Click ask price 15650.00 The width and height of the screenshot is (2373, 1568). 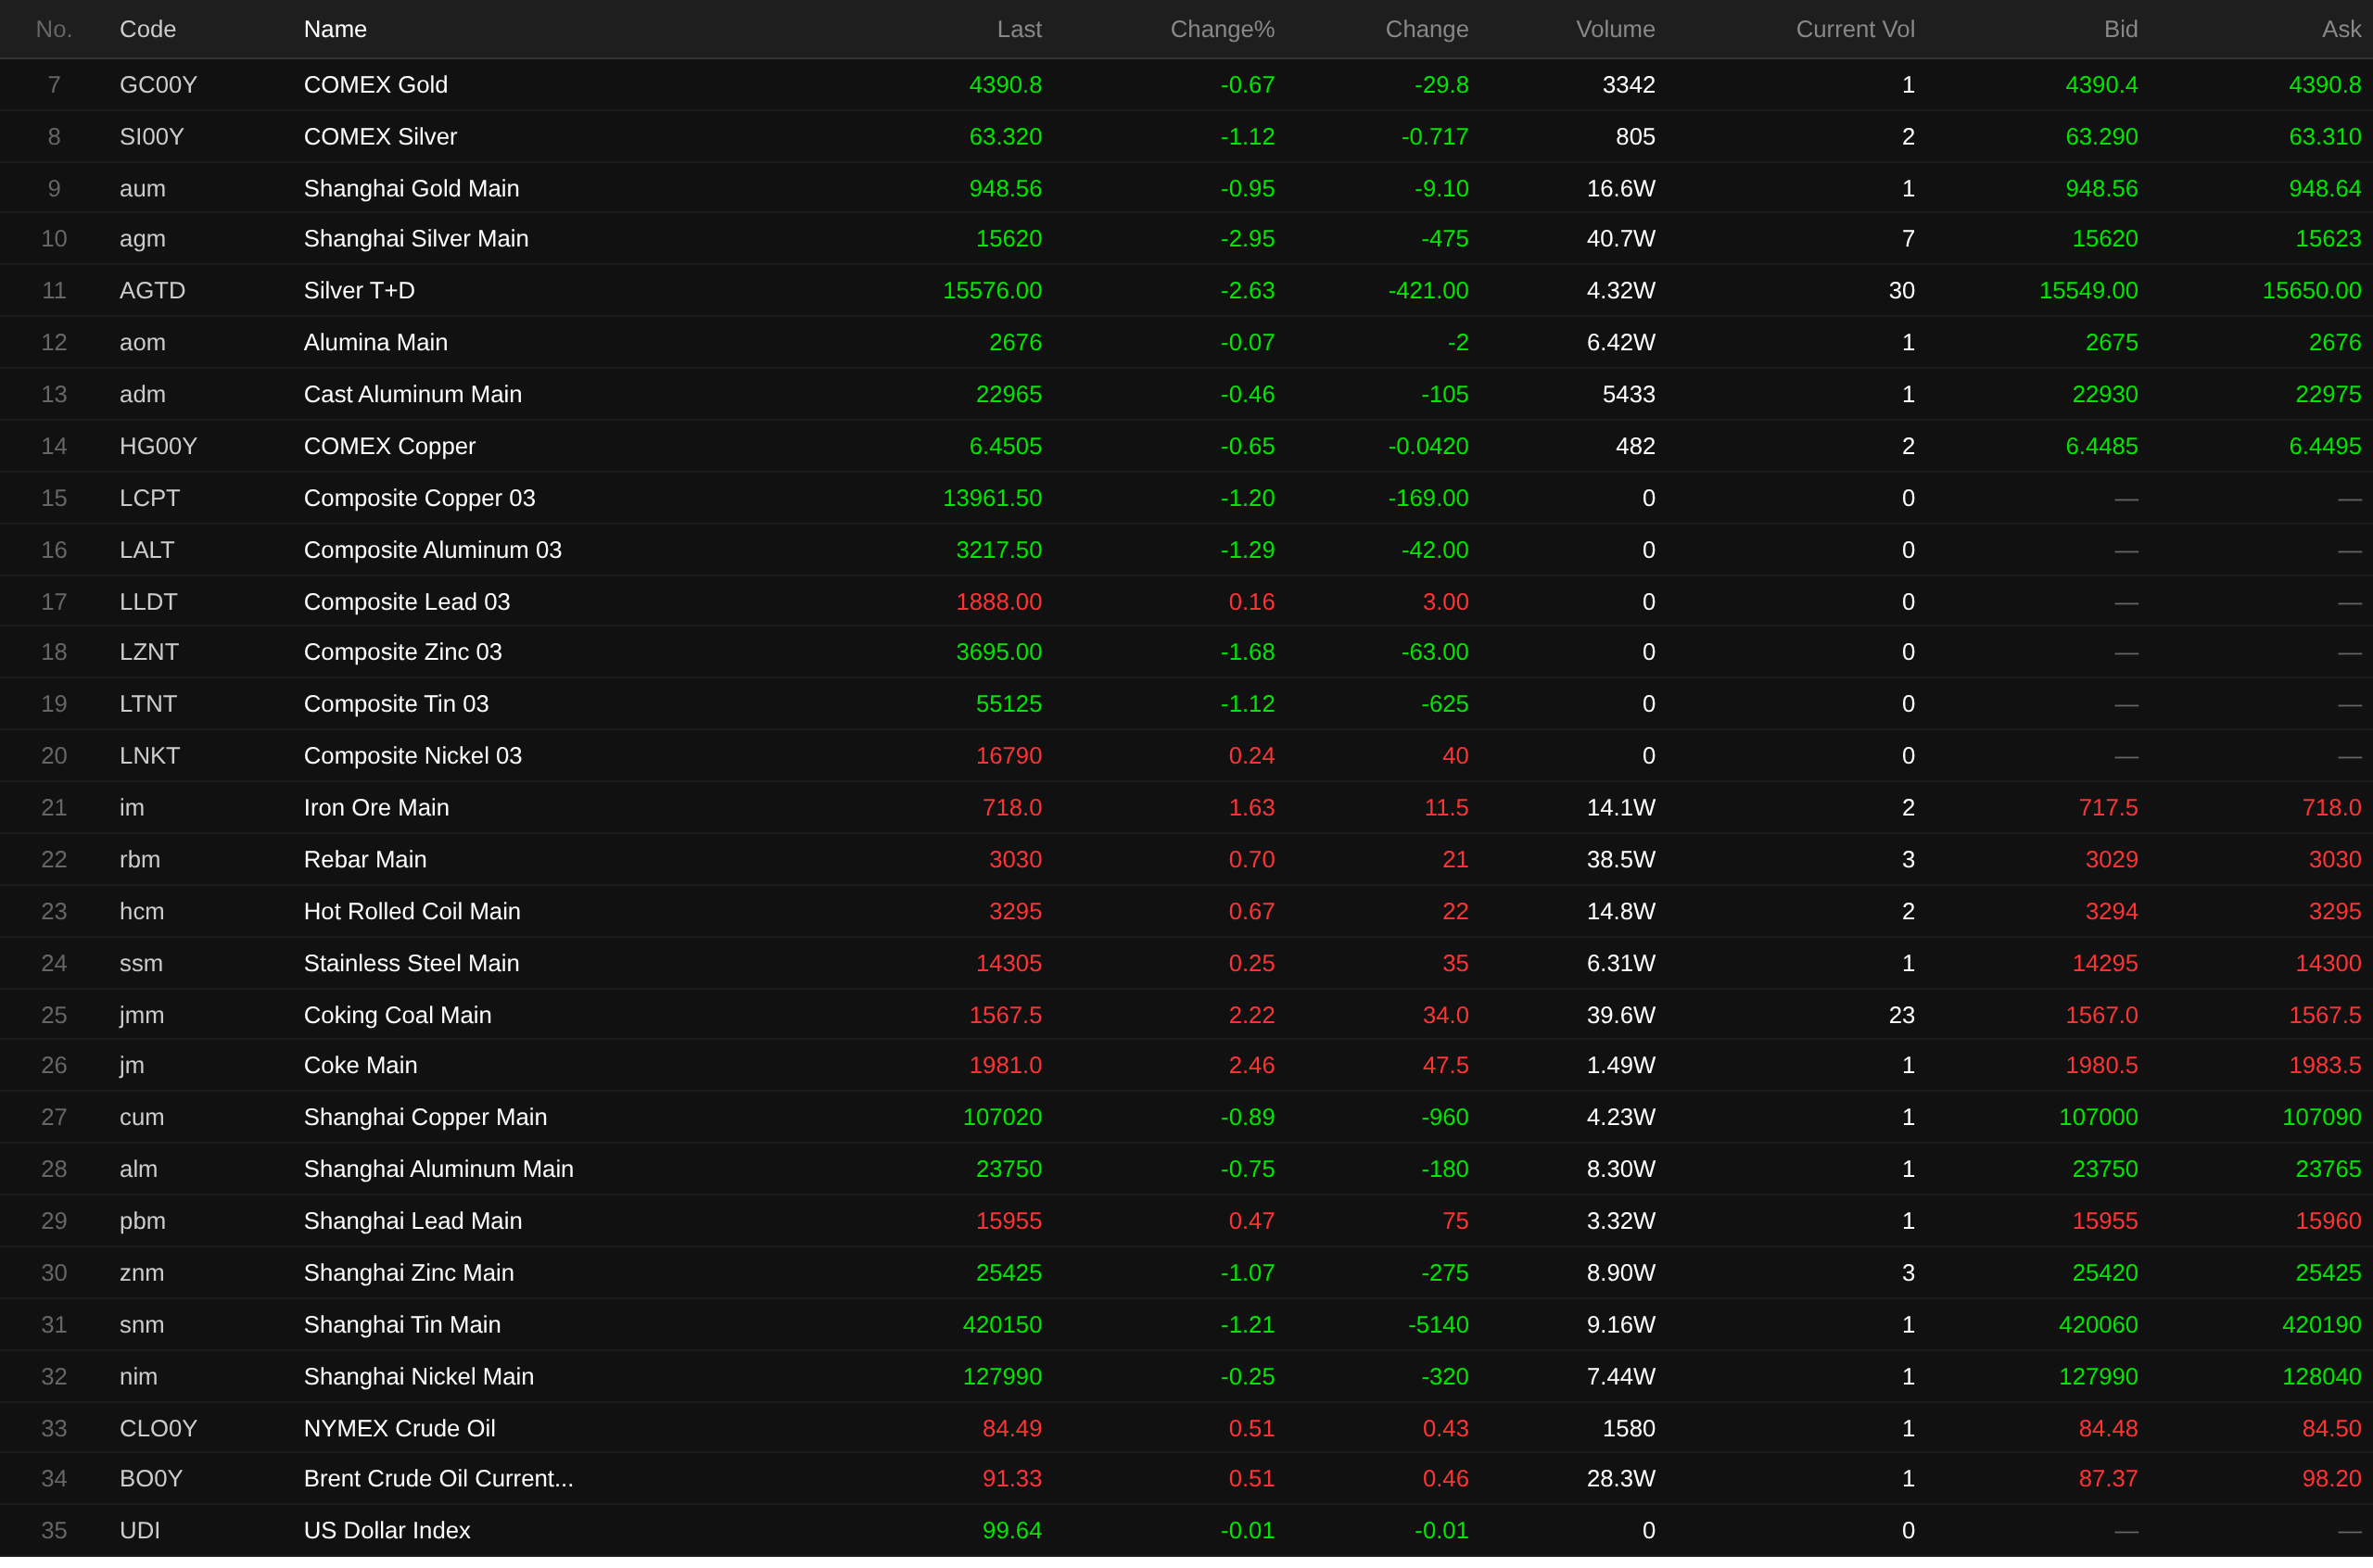2311,291
